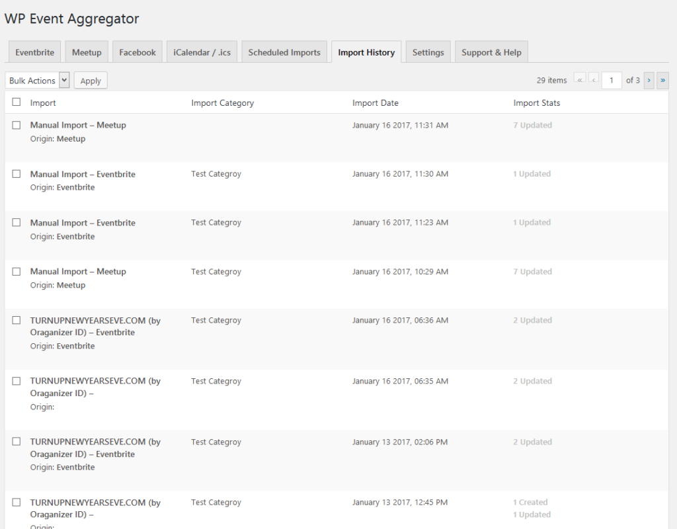Switch to the Eventbrite tab
The width and height of the screenshot is (677, 529).
click(34, 52)
